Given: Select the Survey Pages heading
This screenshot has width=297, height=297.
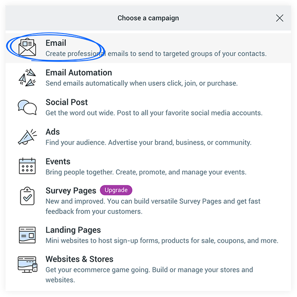Looking at the screenshot, I should [71, 191].
